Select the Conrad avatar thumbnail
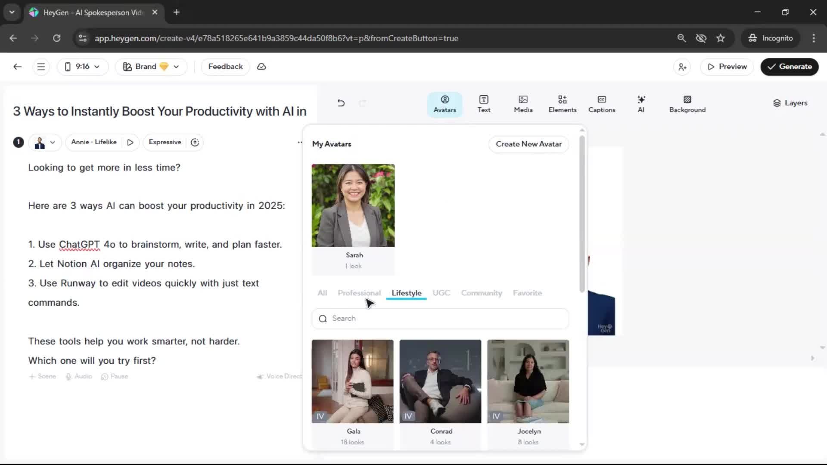This screenshot has width=827, height=465. coord(440,381)
